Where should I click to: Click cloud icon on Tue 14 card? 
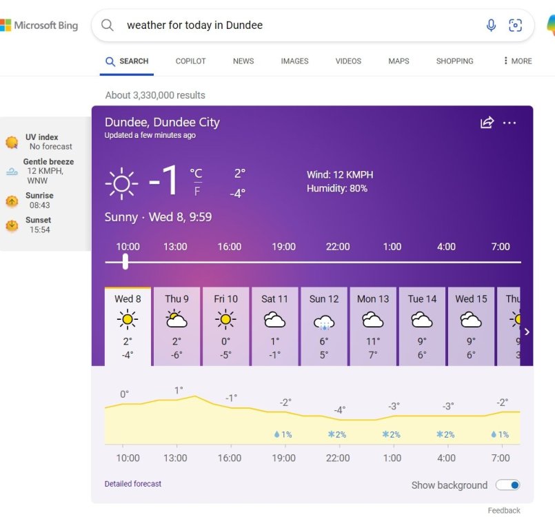(x=421, y=320)
